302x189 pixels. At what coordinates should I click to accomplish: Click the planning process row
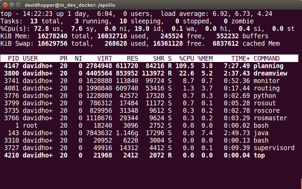click(x=149, y=66)
